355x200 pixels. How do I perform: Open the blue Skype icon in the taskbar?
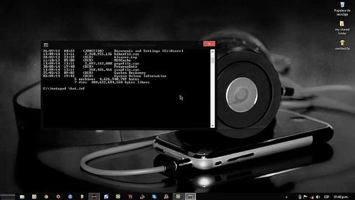click(x=154, y=197)
